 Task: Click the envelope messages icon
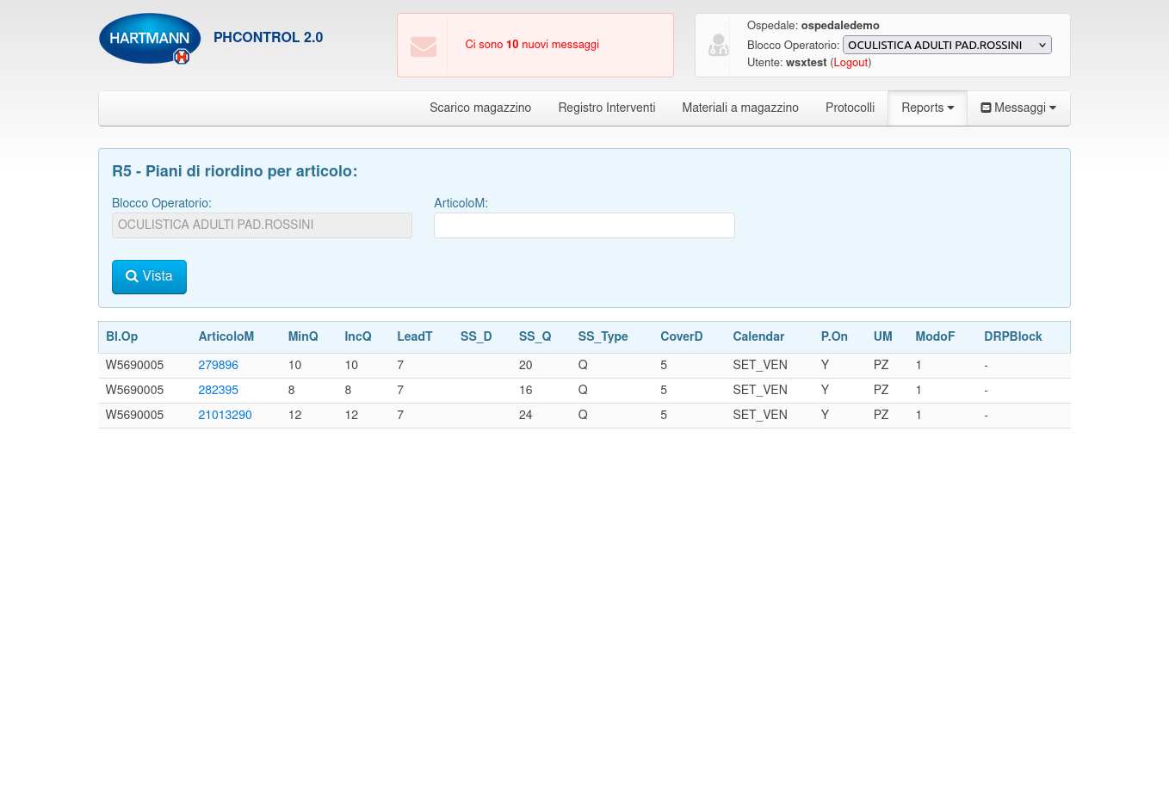coord(424,46)
